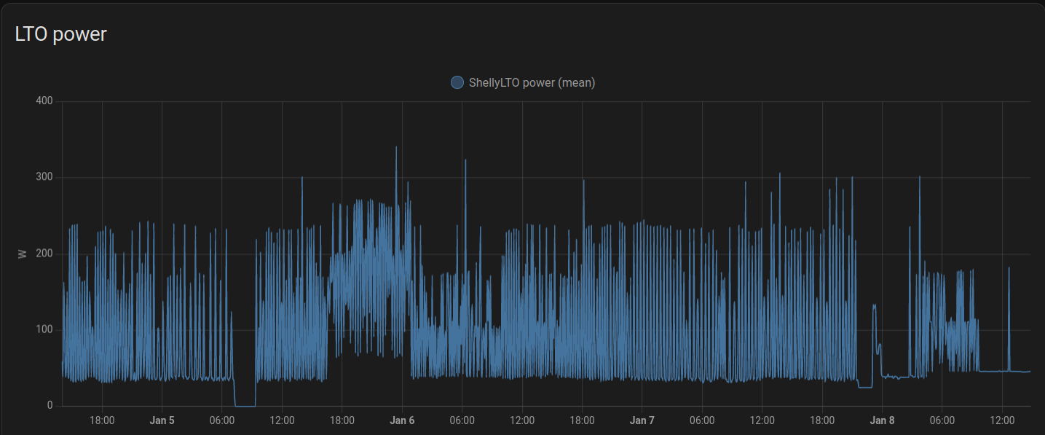1045x435 pixels.
Task: Toggle the ShellyLTO power legend circle
Action: [x=457, y=82]
